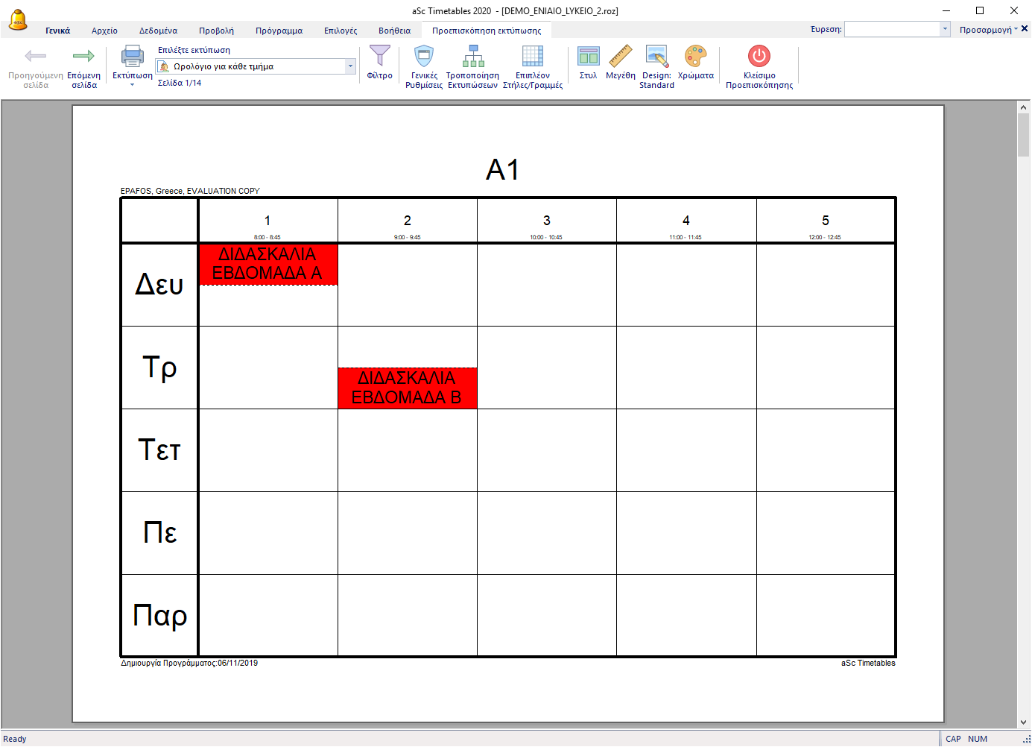This screenshot has height=747, width=1032.
Task: Open the Help menu (Βοήθεια)
Action: pyautogui.click(x=394, y=31)
